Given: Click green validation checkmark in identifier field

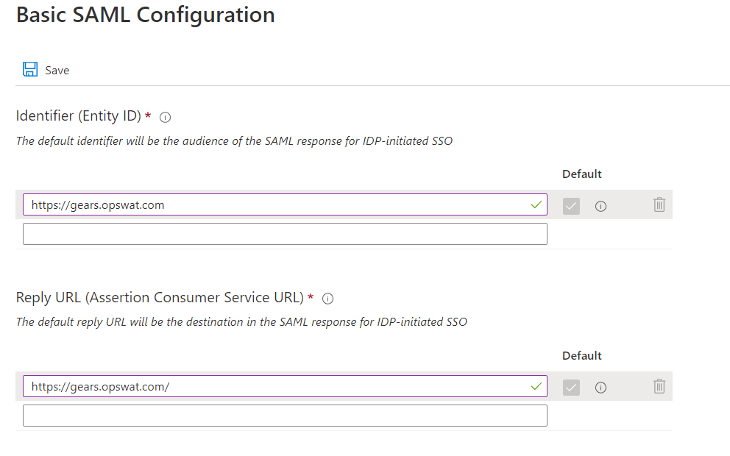Looking at the screenshot, I should click(x=536, y=204).
